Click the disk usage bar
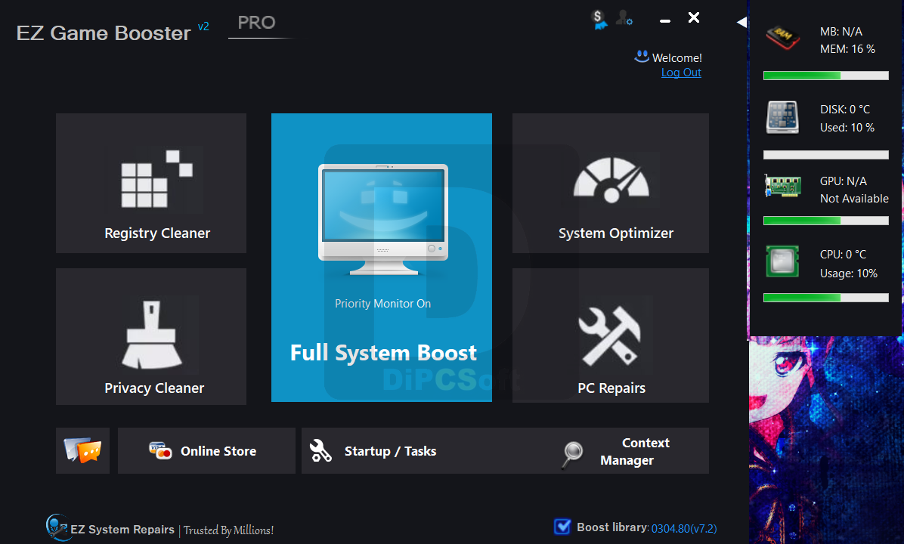This screenshot has width=904, height=544. coord(825,154)
